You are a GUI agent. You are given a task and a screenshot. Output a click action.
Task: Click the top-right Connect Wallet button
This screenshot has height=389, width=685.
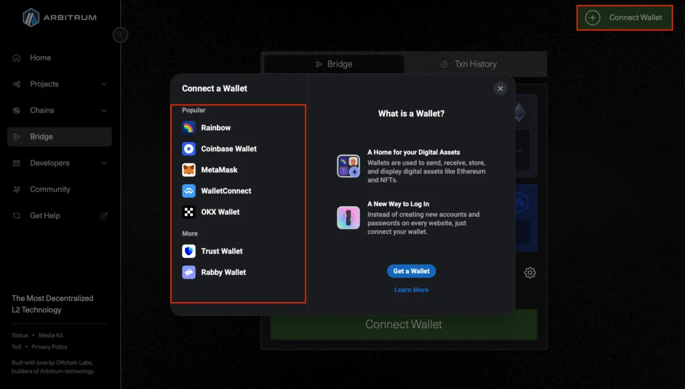pyautogui.click(x=624, y=17)
